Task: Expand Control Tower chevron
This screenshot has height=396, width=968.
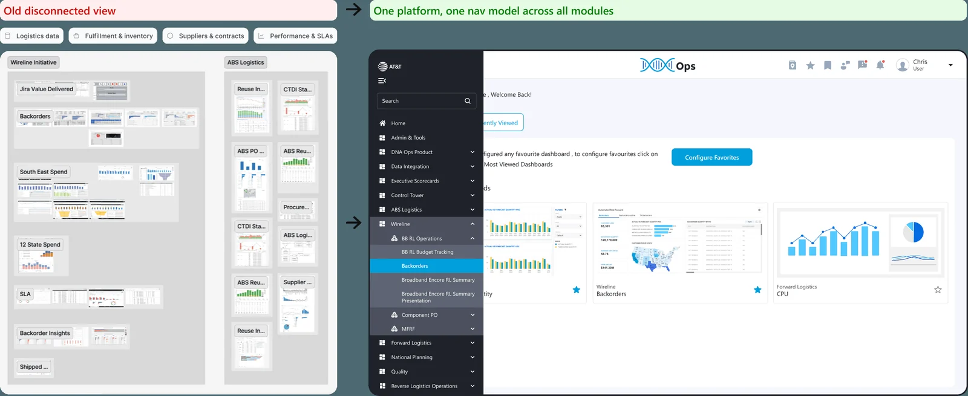Action: (x=473, y=195)
